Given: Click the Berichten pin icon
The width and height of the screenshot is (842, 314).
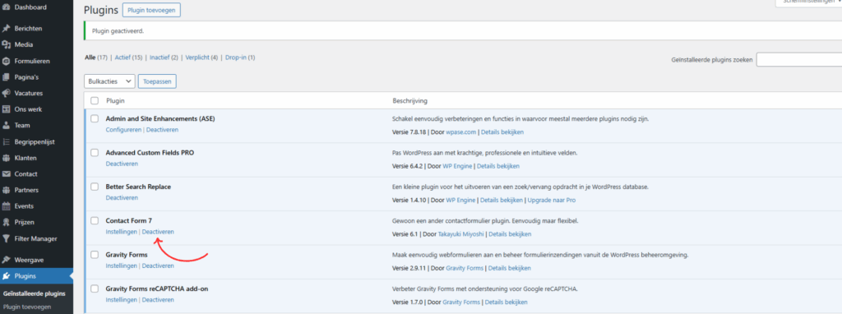Looking at the screenshot, I should (7, 29).
